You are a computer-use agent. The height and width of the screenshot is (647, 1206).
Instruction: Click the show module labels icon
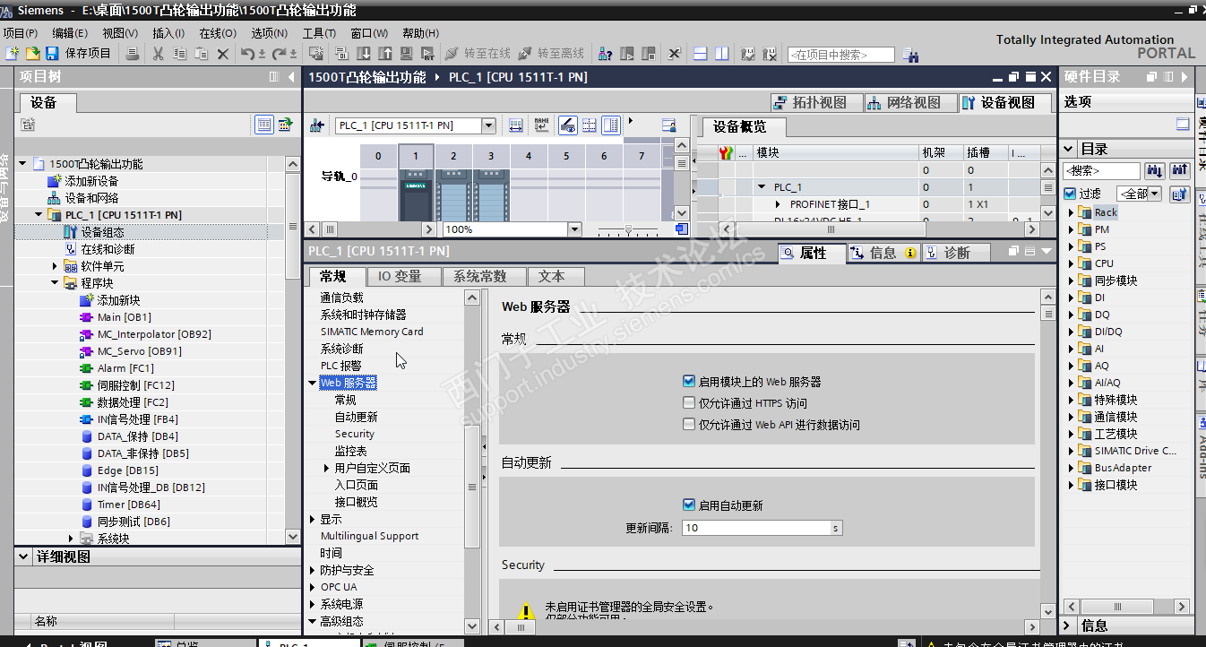click(x=540, y=125)
